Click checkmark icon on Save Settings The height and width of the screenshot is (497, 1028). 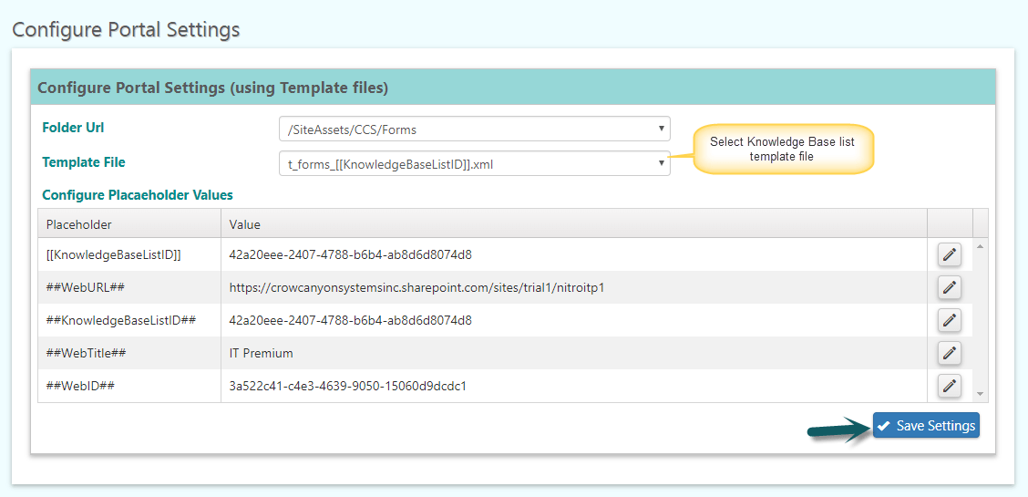[883, 426]
